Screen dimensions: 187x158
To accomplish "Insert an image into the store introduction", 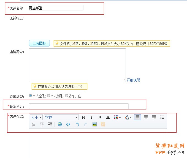I will tap(94, 124).
